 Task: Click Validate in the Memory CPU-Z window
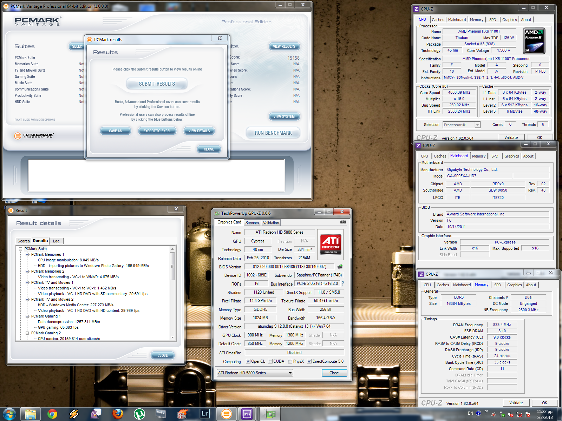pyautogui.click(x=516, y=403)
